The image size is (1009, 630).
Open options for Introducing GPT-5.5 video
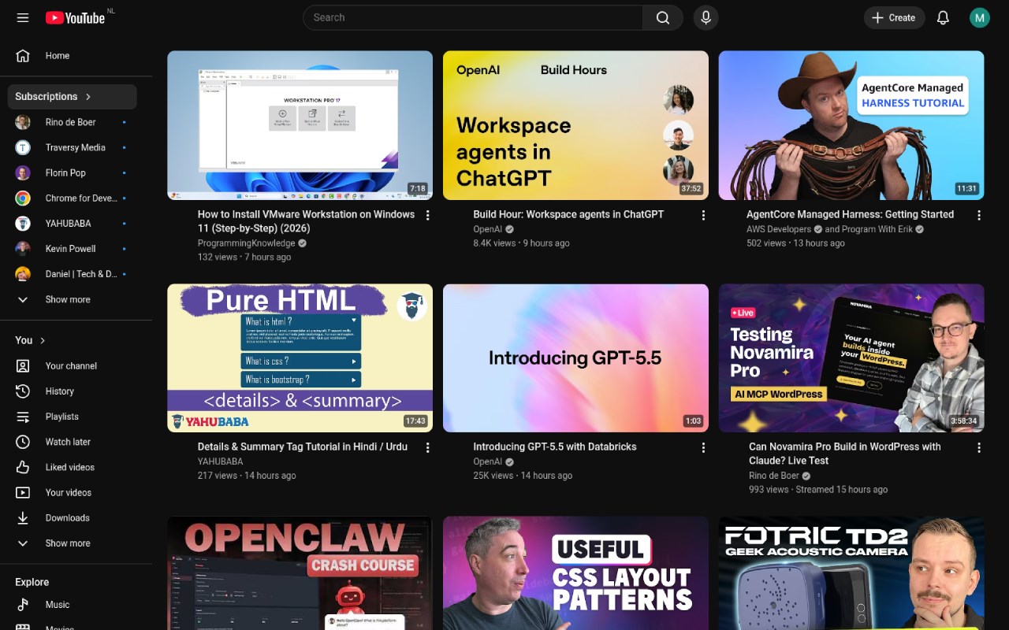[704, 447]
